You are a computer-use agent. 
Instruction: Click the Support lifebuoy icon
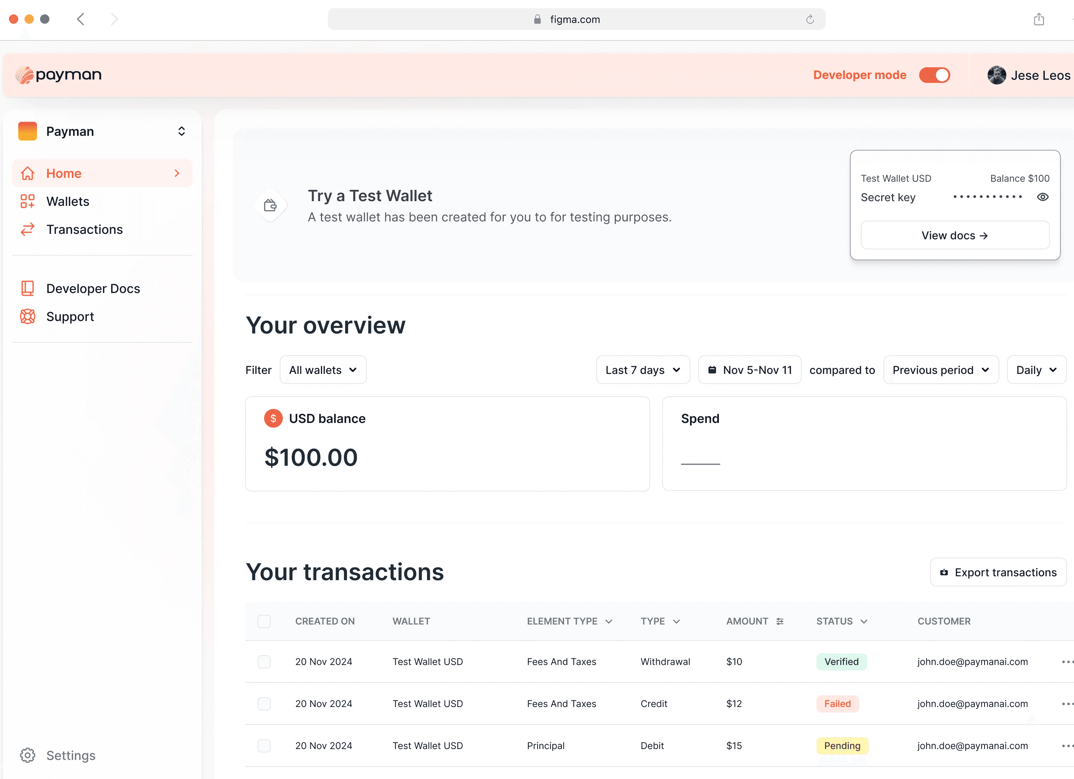[28, 316]
